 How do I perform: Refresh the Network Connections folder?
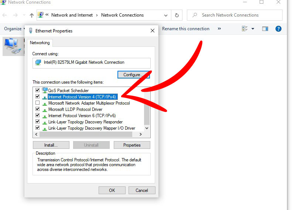point(177,15)
